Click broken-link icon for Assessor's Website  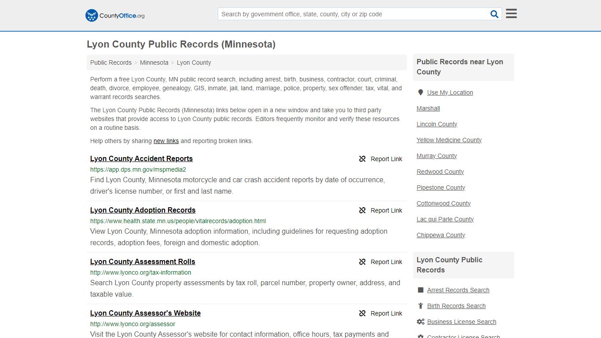(x=363, y=313)
